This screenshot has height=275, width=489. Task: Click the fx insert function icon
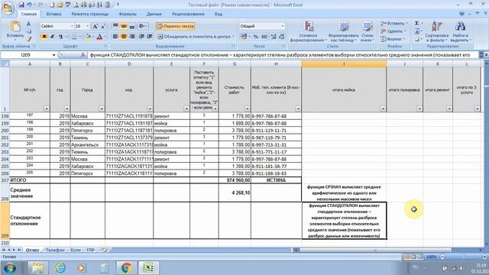pyautogui.click(x=83, y=55)
